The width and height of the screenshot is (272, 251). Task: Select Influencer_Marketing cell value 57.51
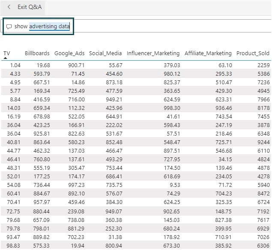pos(173,134)
